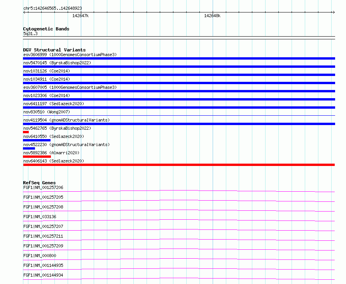Open variant esv3607005 label

point(70,87)
